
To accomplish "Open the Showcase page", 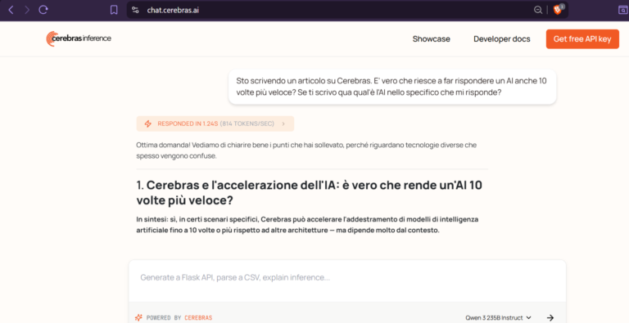I will (x=432, y=39).
